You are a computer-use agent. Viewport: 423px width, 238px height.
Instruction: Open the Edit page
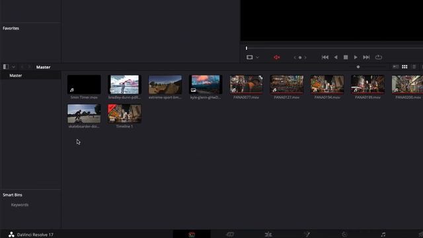click(268, 234)
